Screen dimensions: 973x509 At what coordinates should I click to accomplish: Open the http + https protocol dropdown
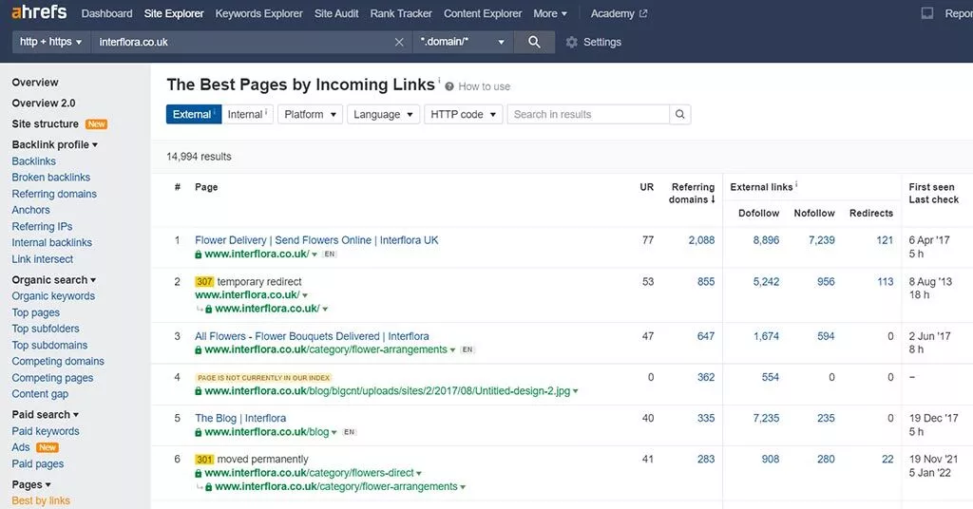point(51,42)
